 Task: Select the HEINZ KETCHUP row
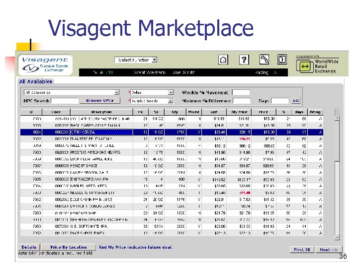tap(172, 213)
